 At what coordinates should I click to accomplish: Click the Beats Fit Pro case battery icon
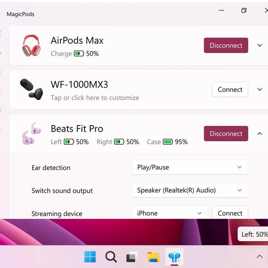[167, 142]
